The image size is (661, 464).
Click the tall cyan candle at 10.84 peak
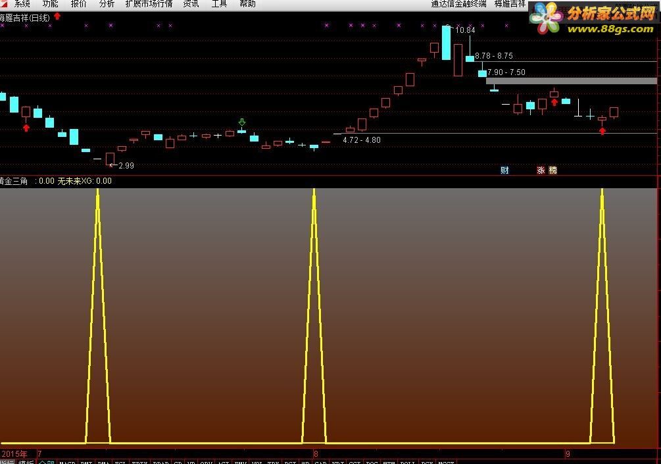tap(446, 43)
